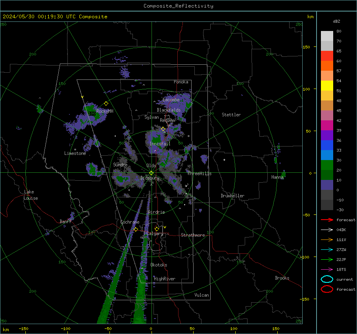Click the Brooks label
Screen dimensions: 357x334
point(282,278)
